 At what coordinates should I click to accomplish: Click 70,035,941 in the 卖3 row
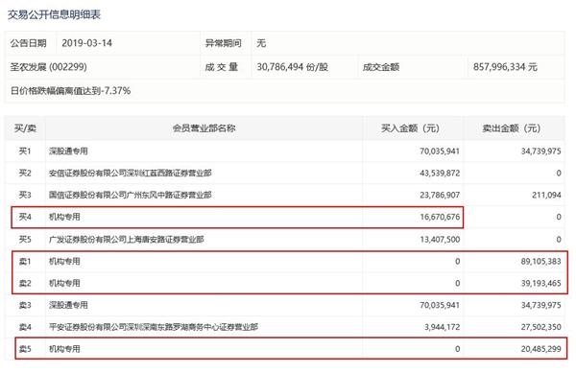440,305
